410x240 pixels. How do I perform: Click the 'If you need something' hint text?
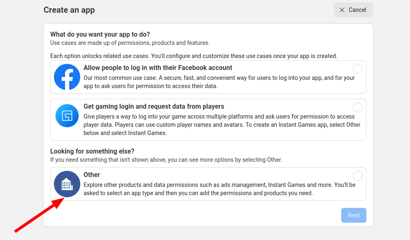(x=166, y=160)
